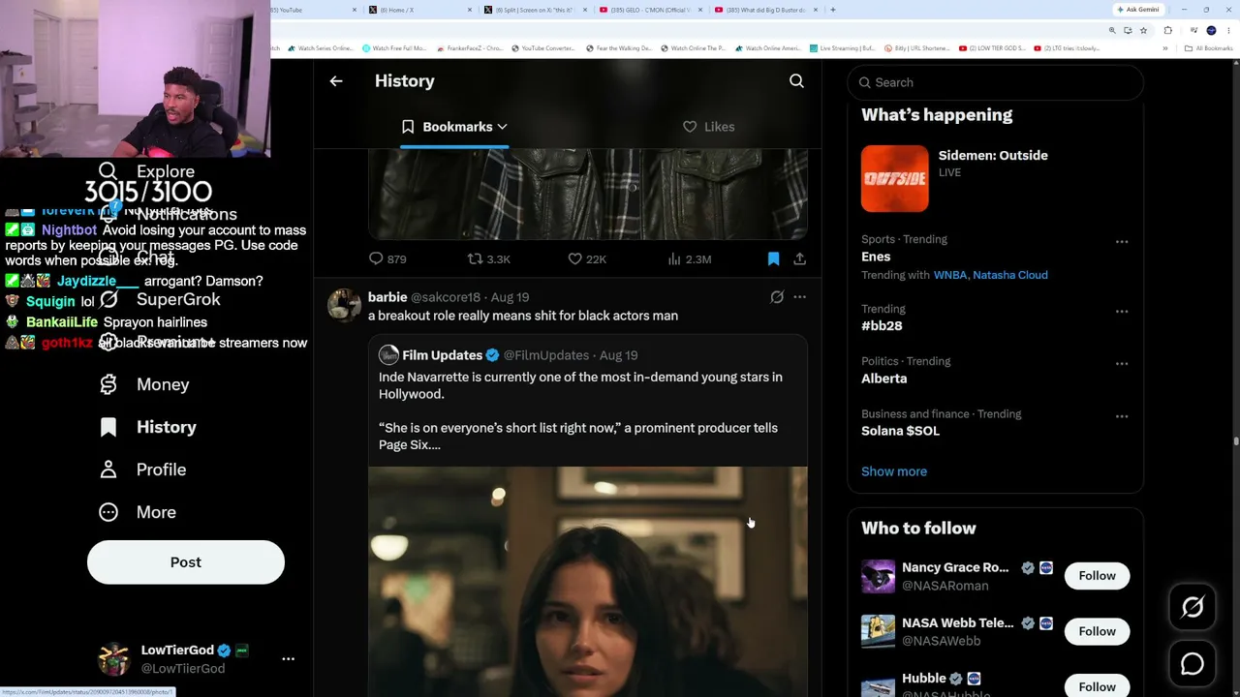View analytics showing 2.3M views
The width and height of the screenshot is (1240, 697).
689,259
